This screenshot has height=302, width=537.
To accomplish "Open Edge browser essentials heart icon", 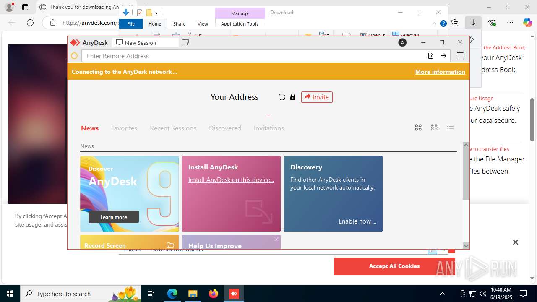I will pos(492,23).
